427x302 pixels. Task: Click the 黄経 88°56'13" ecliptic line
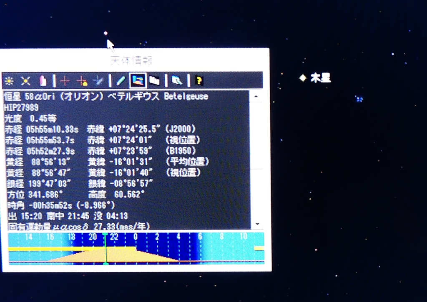(x=107, y=162)
